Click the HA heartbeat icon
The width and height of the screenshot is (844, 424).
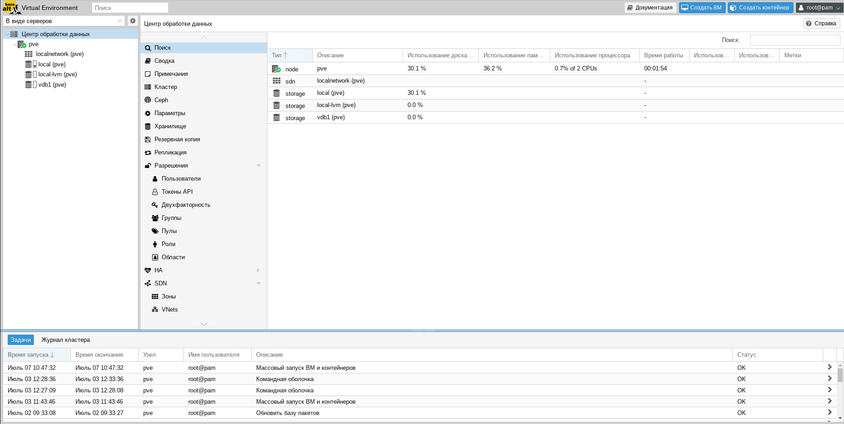click(x=148, y=270)
